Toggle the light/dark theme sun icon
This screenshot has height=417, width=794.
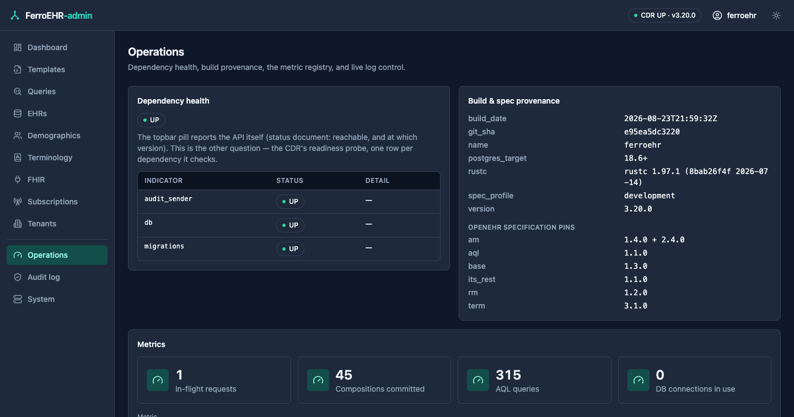point(776,15)
